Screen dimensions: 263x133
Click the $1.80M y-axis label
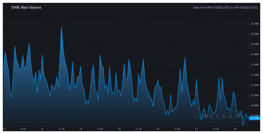(254, 54)
